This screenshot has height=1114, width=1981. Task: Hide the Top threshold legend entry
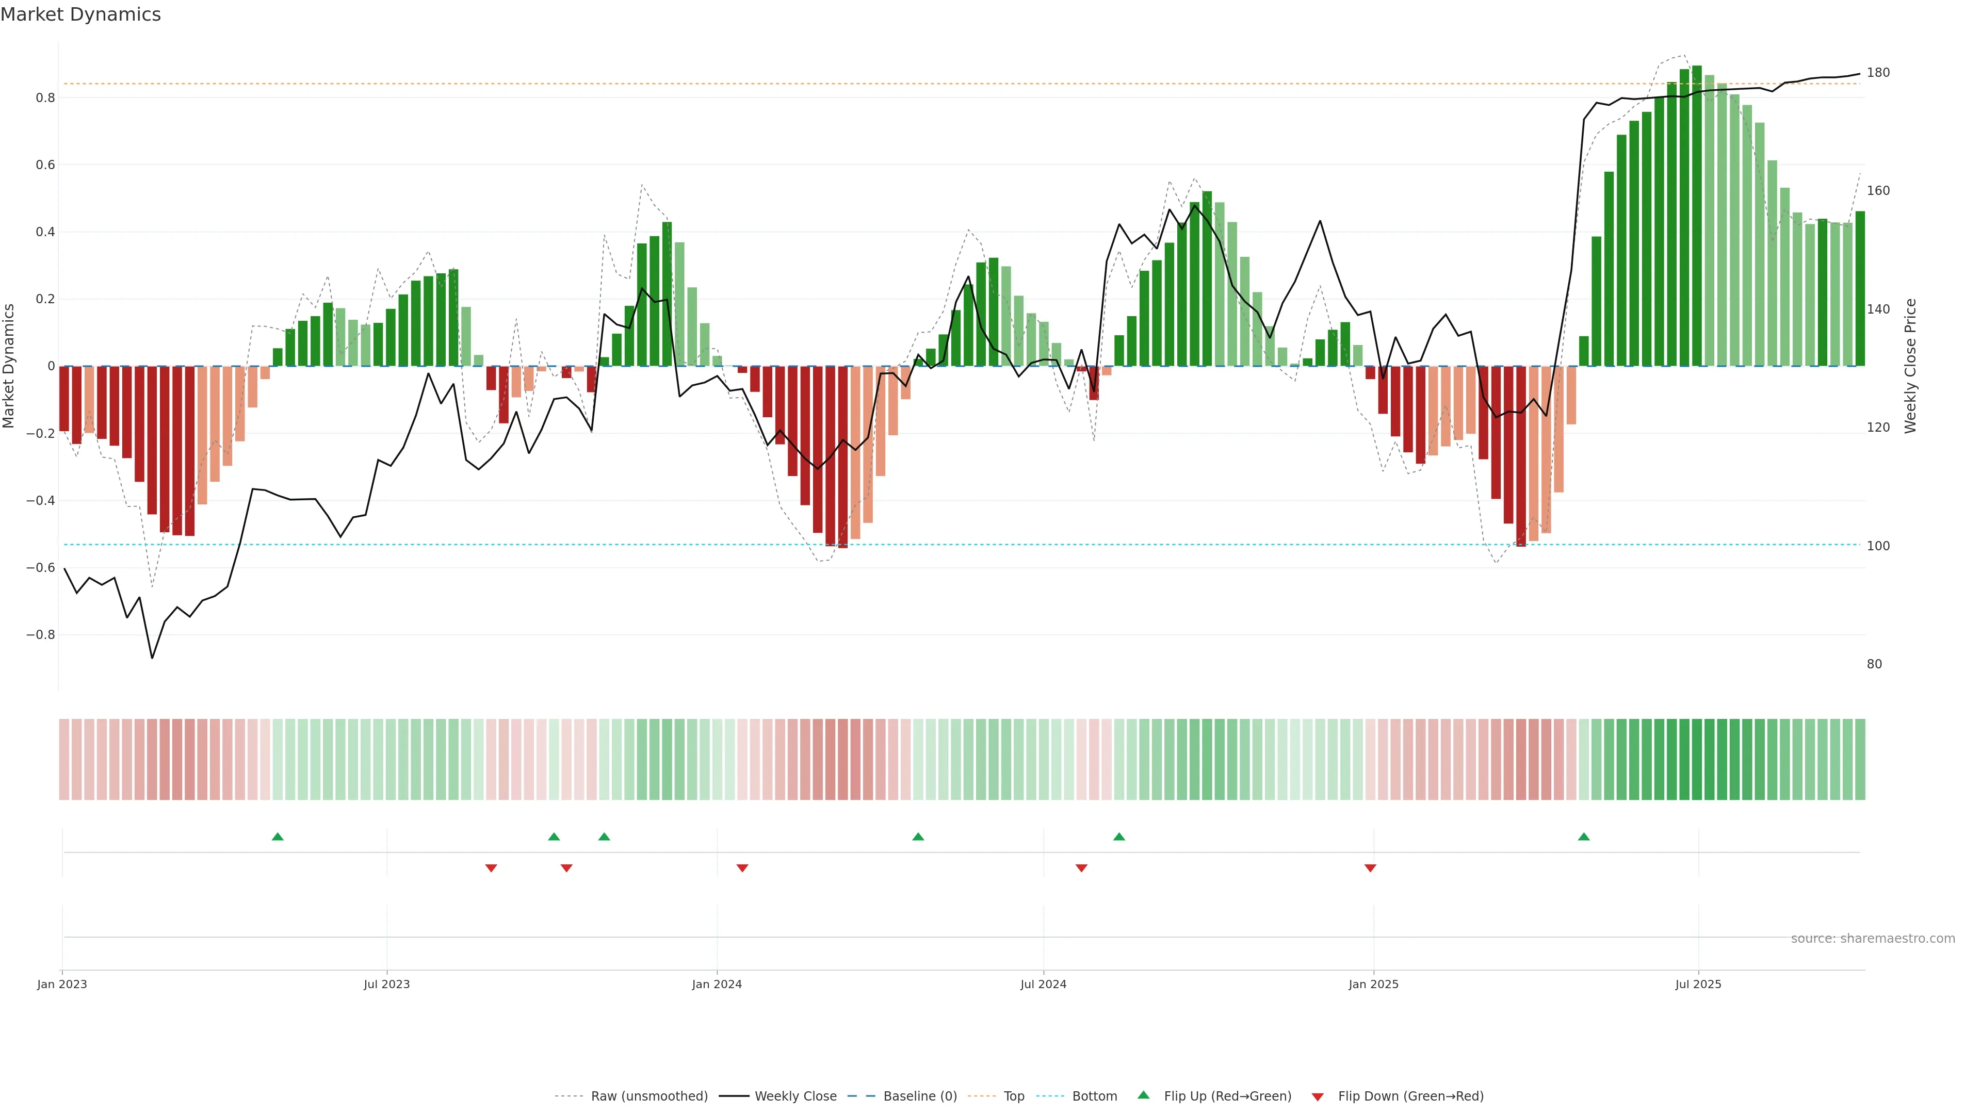[1014, 1096]
